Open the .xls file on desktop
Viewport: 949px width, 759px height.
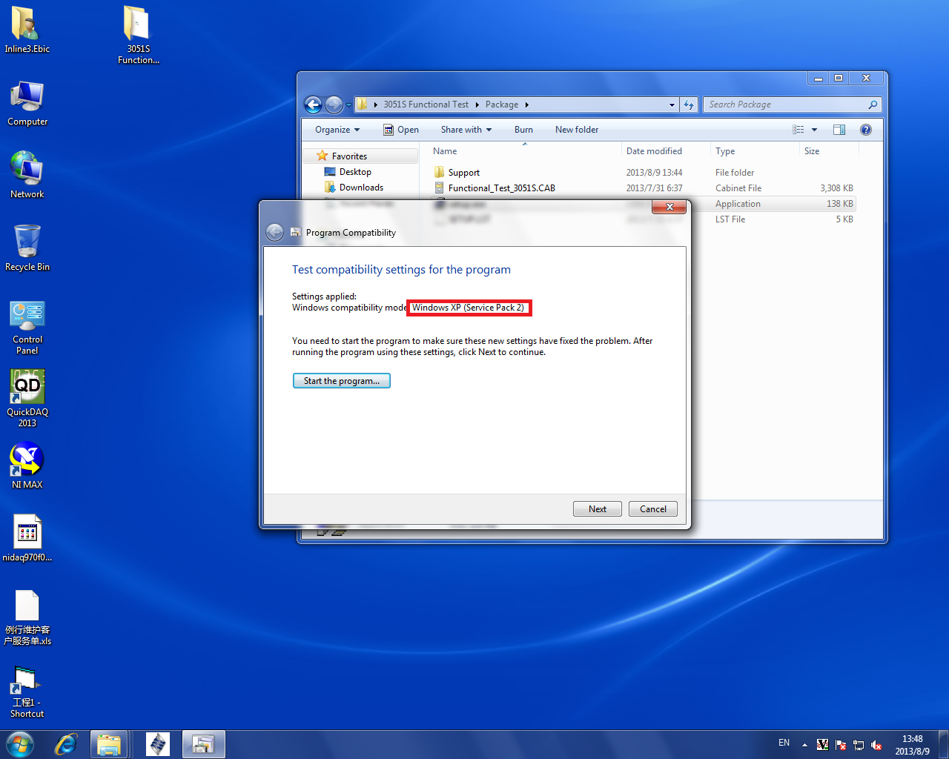tap(27, 617)
